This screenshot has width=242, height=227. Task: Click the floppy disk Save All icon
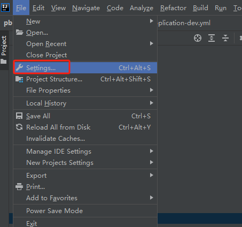coord(19,116)
